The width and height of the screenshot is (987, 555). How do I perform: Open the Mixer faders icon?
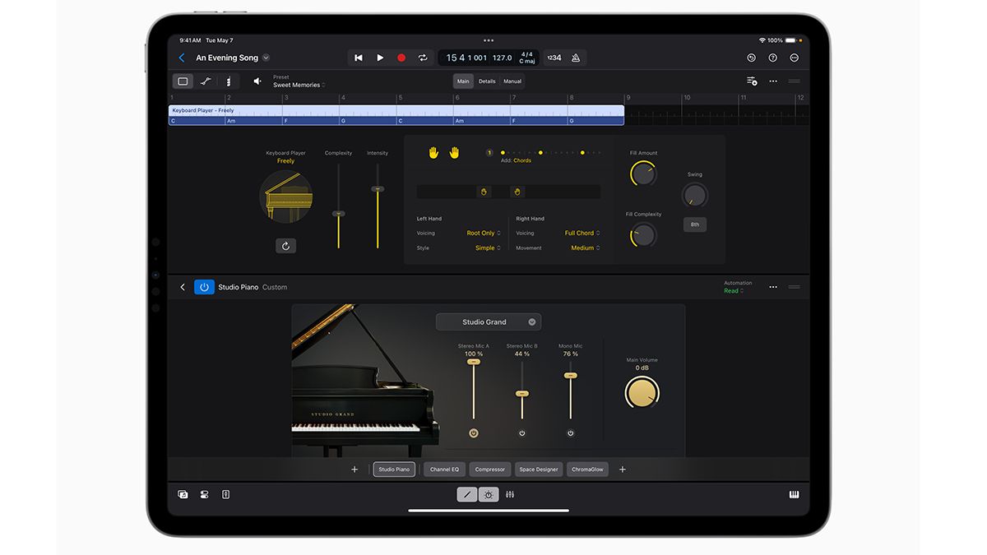coord(509,494)
